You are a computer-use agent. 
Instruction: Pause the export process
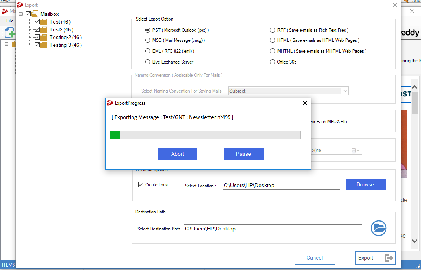coord(244,154)
